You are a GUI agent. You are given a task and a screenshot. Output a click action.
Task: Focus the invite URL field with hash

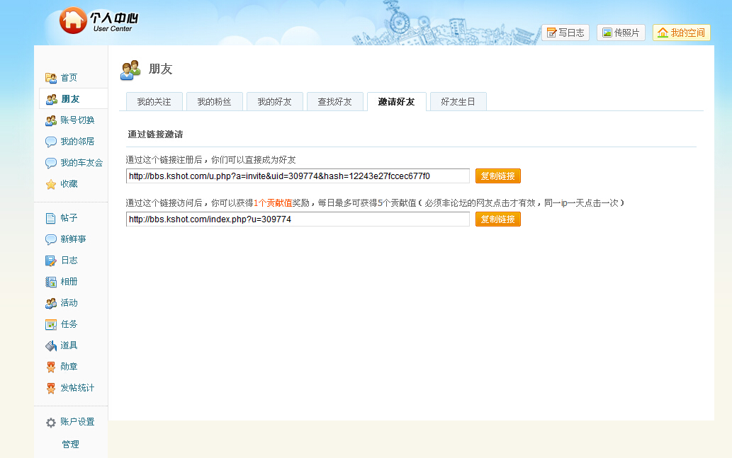pos(298,176)
